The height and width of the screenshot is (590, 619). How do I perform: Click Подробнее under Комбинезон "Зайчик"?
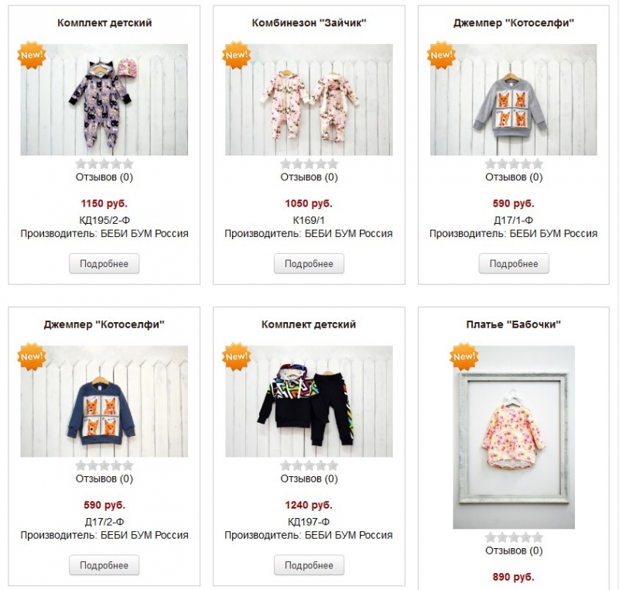309,263
